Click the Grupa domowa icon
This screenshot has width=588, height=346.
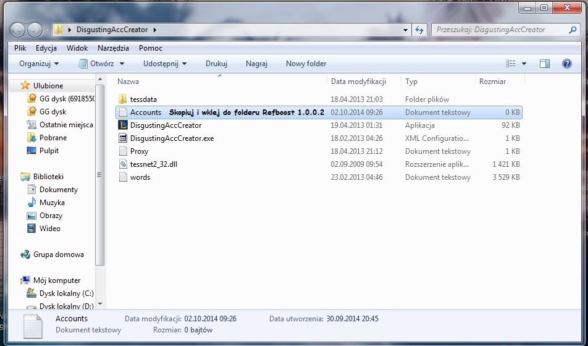pyautogui.click(x=25, y=255)
